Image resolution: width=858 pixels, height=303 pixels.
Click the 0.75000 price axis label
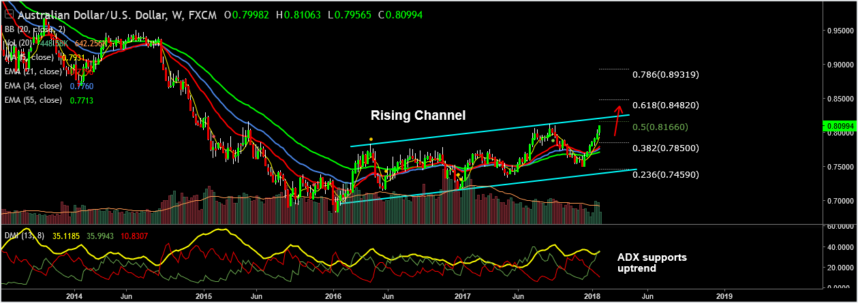click(x=840, y=167)
